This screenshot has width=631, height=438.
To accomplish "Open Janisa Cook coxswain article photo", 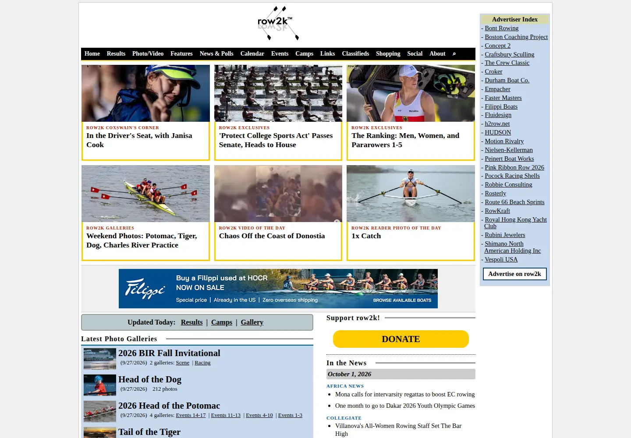I will [x=145, y=93].
